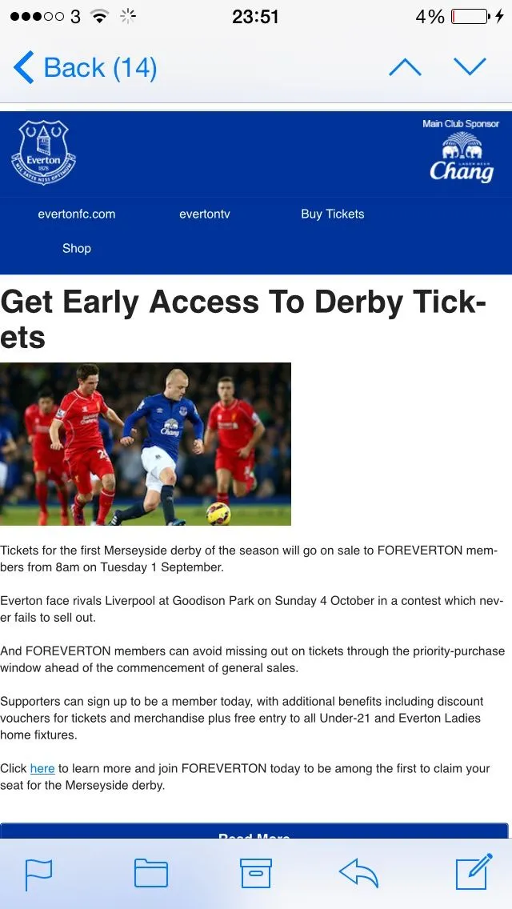This screenshot has width=512, height=909.
Task: Open the move-to-folder icon
Action: (150, 873)
